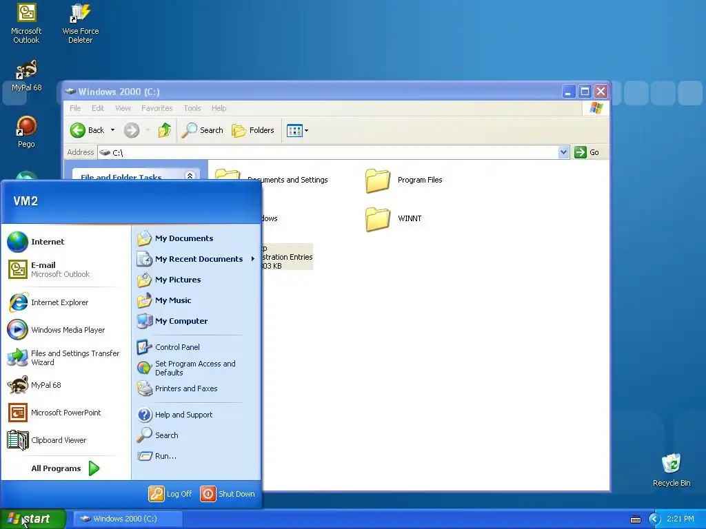Toggle the Folders pane button
Viewport: 706px width, 529px height.
pos(252,130)
